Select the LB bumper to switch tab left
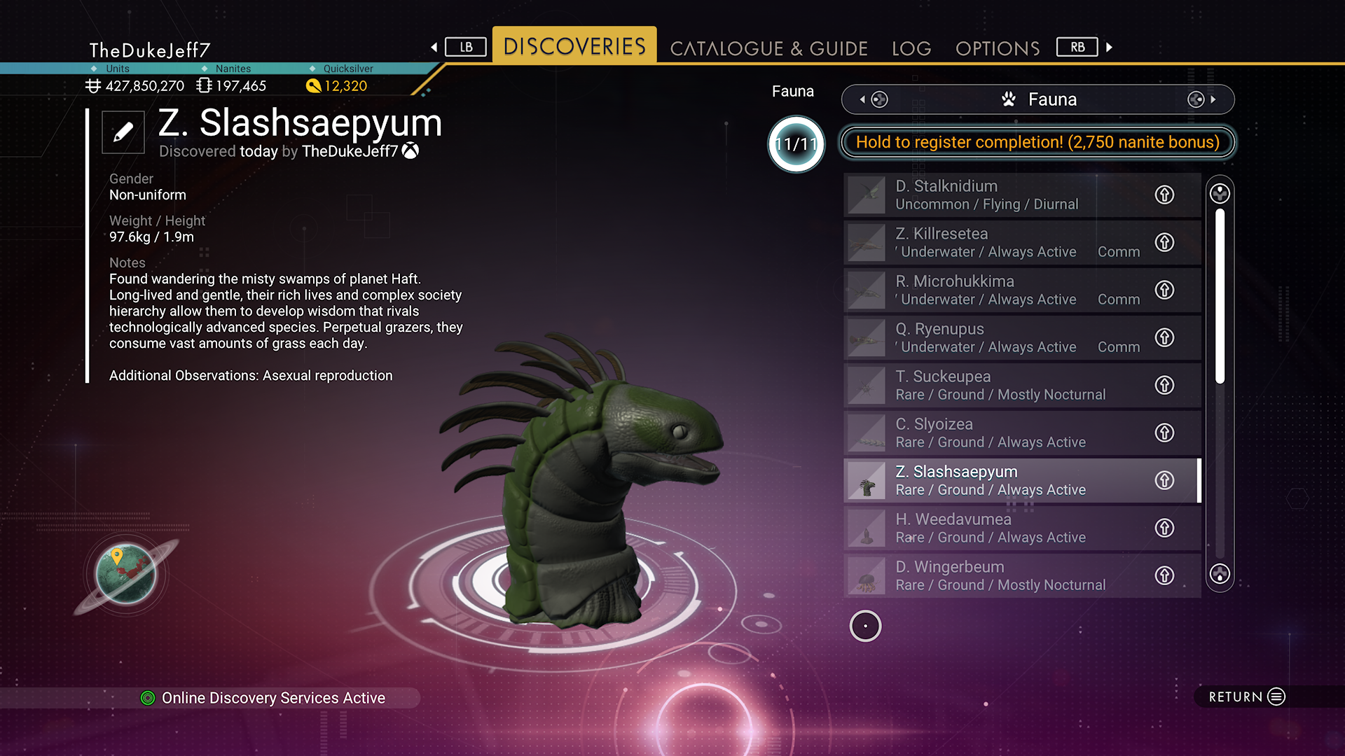The width and height of the screenshot is (1345, 756). (x=466, y=47)
